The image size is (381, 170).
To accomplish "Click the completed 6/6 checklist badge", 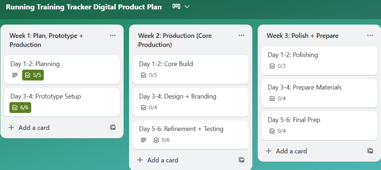I will tap(20, 107).
